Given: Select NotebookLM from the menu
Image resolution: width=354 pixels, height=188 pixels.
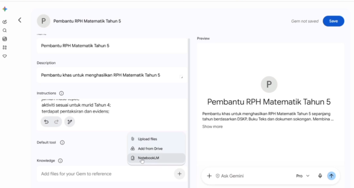Looking at the screenshot, I should 156,158.
